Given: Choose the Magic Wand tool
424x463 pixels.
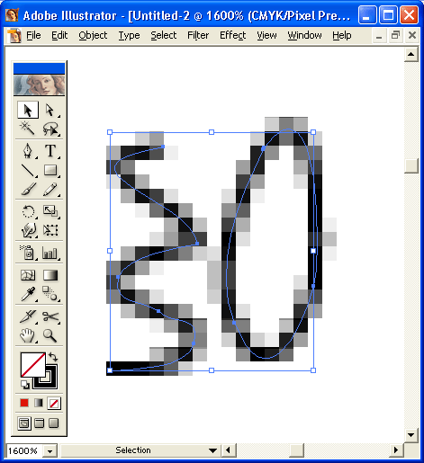Looking at the screenshot, I should [28, 129].
